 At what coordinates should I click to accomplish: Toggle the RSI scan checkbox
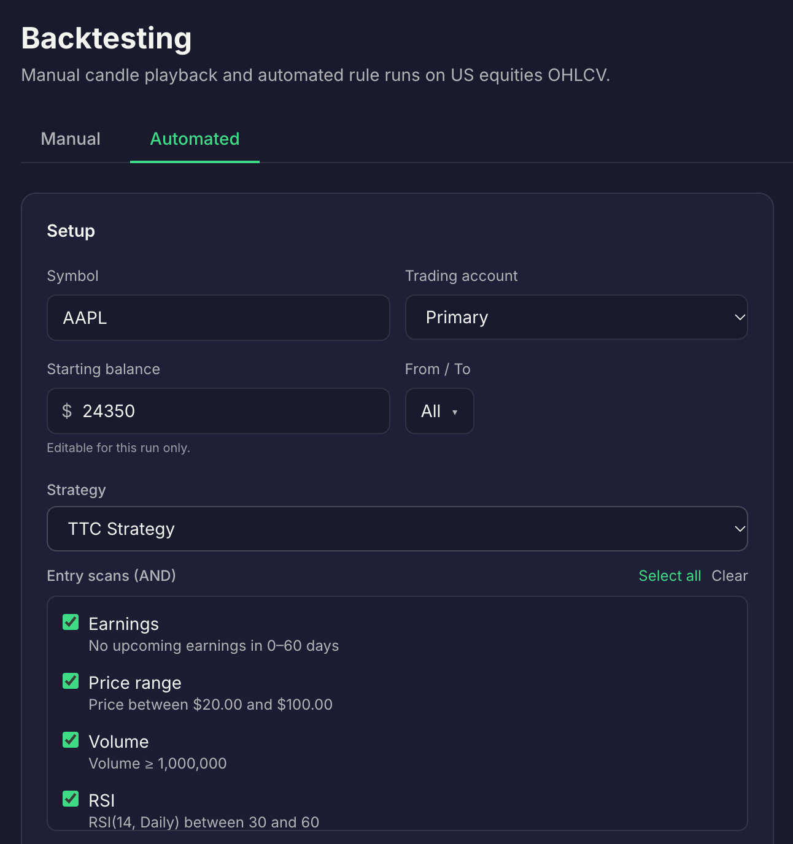[71, 799]
